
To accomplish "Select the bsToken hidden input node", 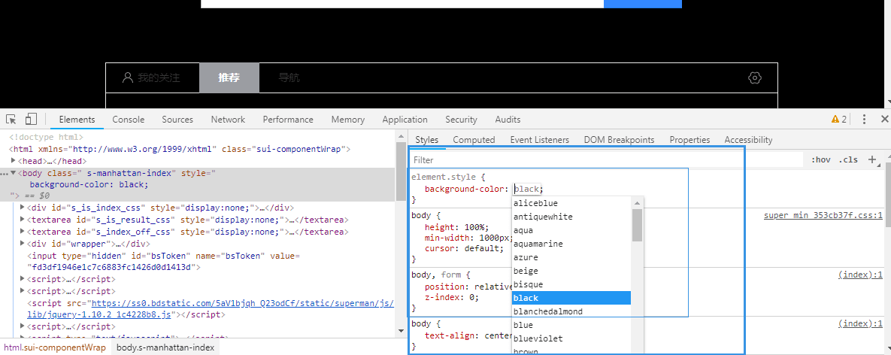I will 164,261.
